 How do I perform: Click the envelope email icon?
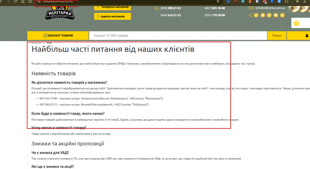pos(251,8)
